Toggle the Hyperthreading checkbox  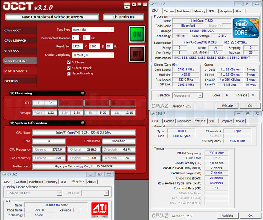point(69,73)
